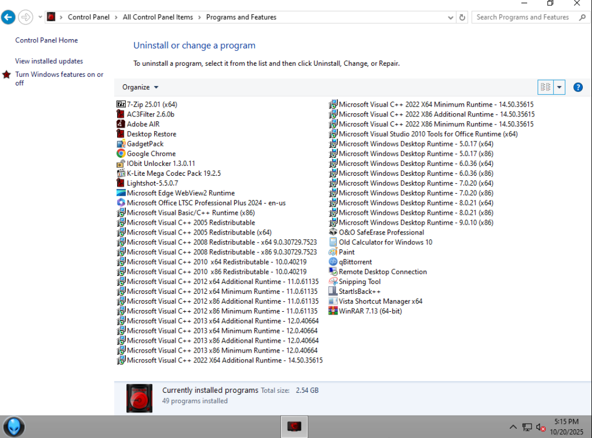Show hidden tray icons chevron

513,427
